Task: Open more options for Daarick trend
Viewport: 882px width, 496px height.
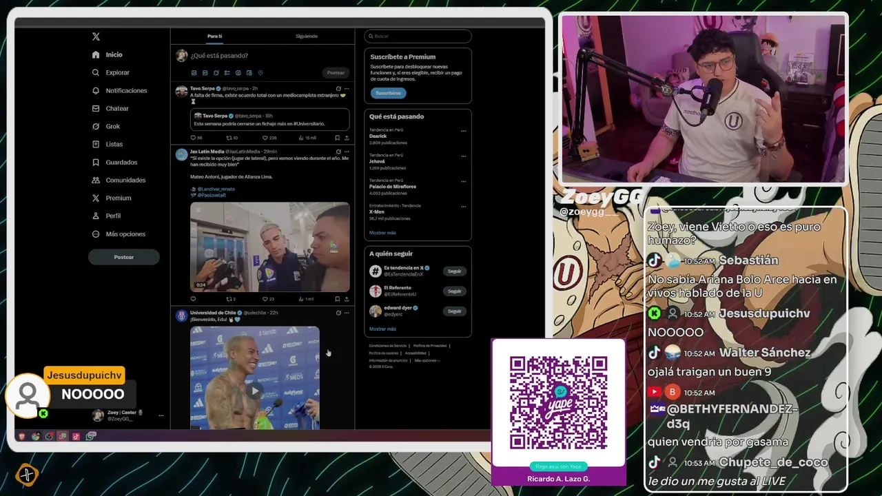Action: click(x=463, y=131)
